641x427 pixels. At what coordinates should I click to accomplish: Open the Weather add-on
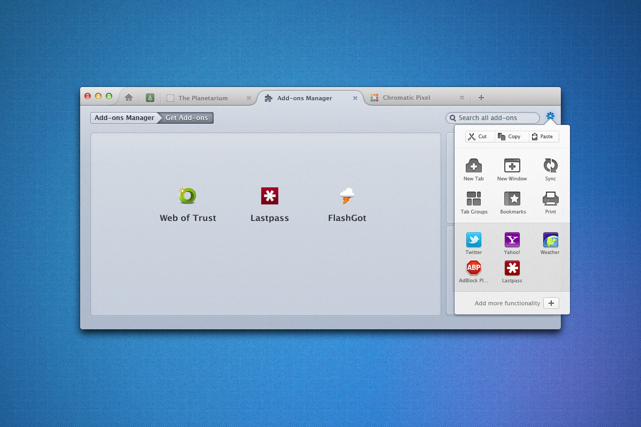550,240
